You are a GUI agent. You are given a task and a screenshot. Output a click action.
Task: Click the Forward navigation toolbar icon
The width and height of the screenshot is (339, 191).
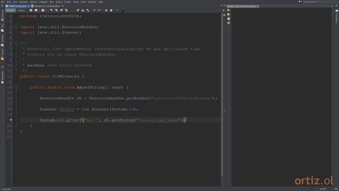(43, 11)
